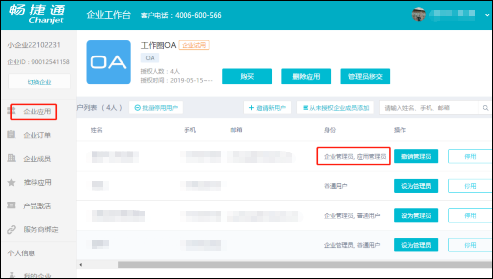Click the Chanjet logo
The width and height of the screenshot is (493, 279).
(37, 14)
